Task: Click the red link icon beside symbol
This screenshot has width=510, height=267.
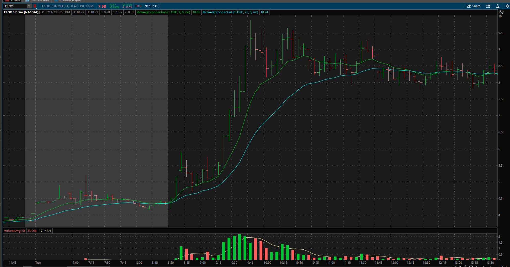Action: click(35, 6)
